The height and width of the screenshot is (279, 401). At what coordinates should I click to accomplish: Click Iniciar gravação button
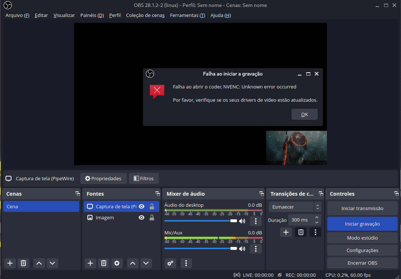(x=362, y=224)
